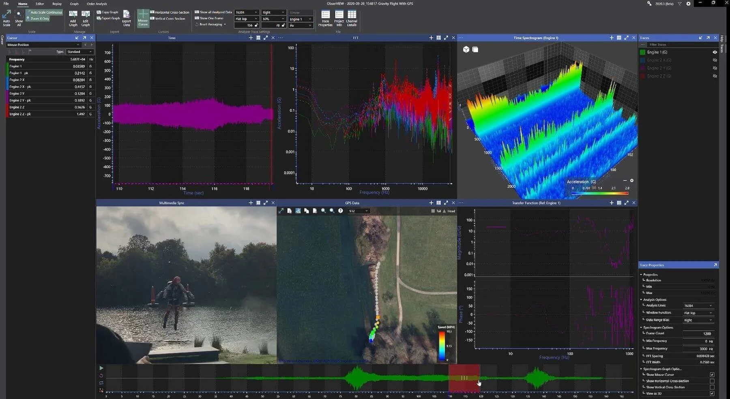Click the Copy Graph button
730x399 pixels.
coord(107,12)
